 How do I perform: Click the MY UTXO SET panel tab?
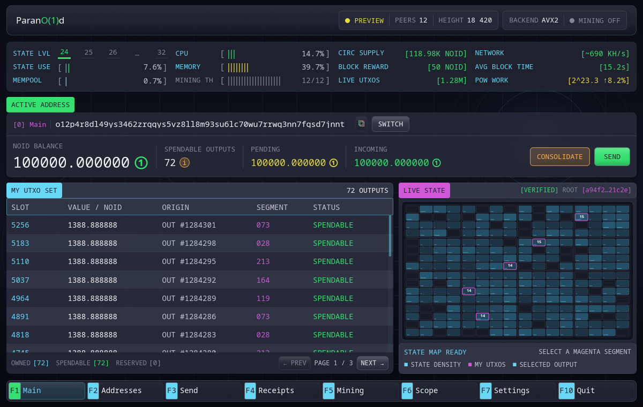point(34,190)
